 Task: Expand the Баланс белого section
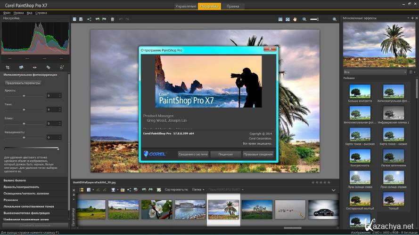pyautogui.click(x=15, y=180)
